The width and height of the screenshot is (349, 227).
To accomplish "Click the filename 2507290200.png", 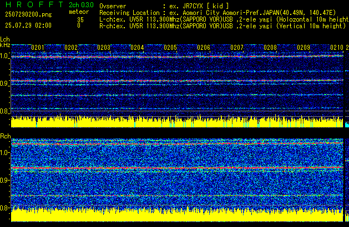I will (x=28, y=14).
